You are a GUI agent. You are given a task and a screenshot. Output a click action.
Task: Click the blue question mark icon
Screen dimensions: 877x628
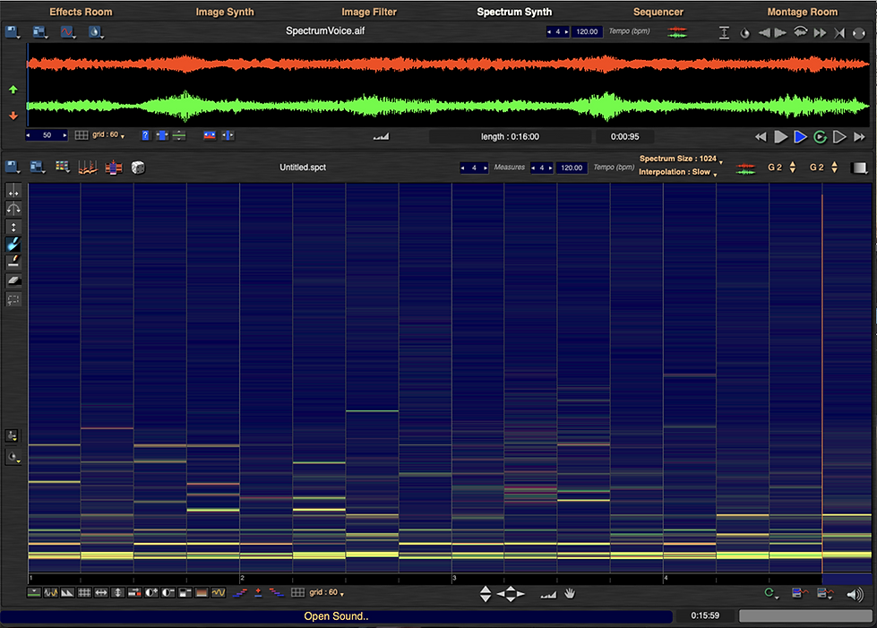click(x=145, y=135)
